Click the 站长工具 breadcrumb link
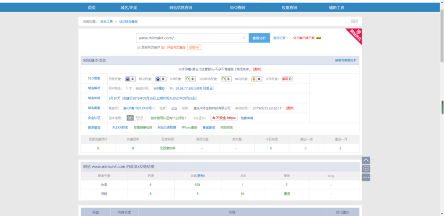The width and height of the screenshot is (444, 216). tap(107, 22)
